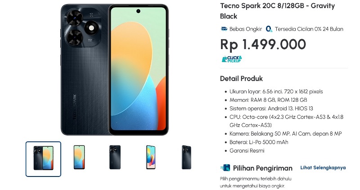Click the free shipping truck icon
360x190 pixels.
pos(224,29)
